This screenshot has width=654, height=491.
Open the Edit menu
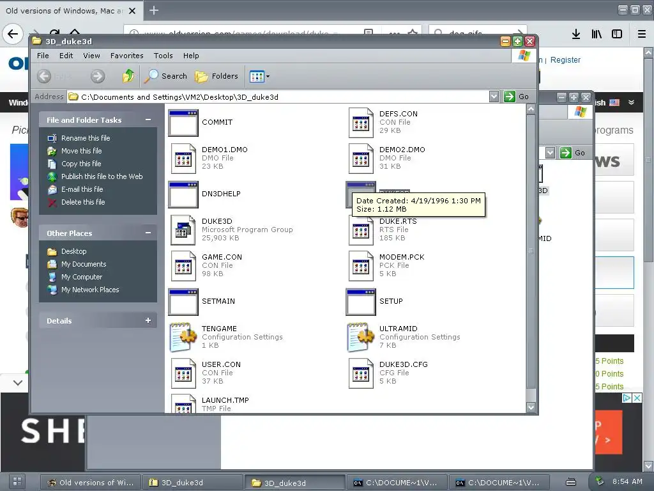[x=66, y=56]
